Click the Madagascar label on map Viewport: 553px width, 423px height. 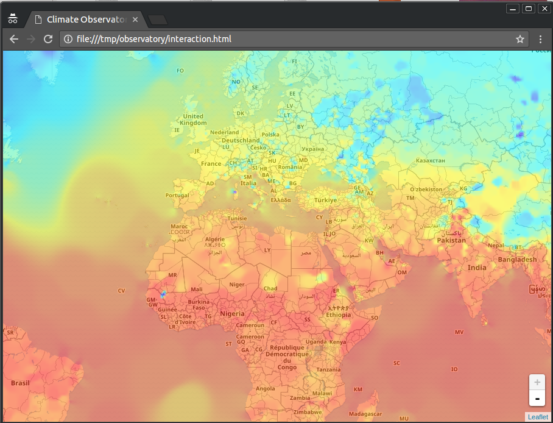[x=365, y=414]
